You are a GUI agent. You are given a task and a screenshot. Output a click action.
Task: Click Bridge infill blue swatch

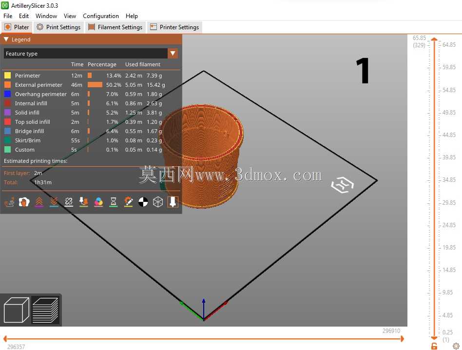coord(8,131)
